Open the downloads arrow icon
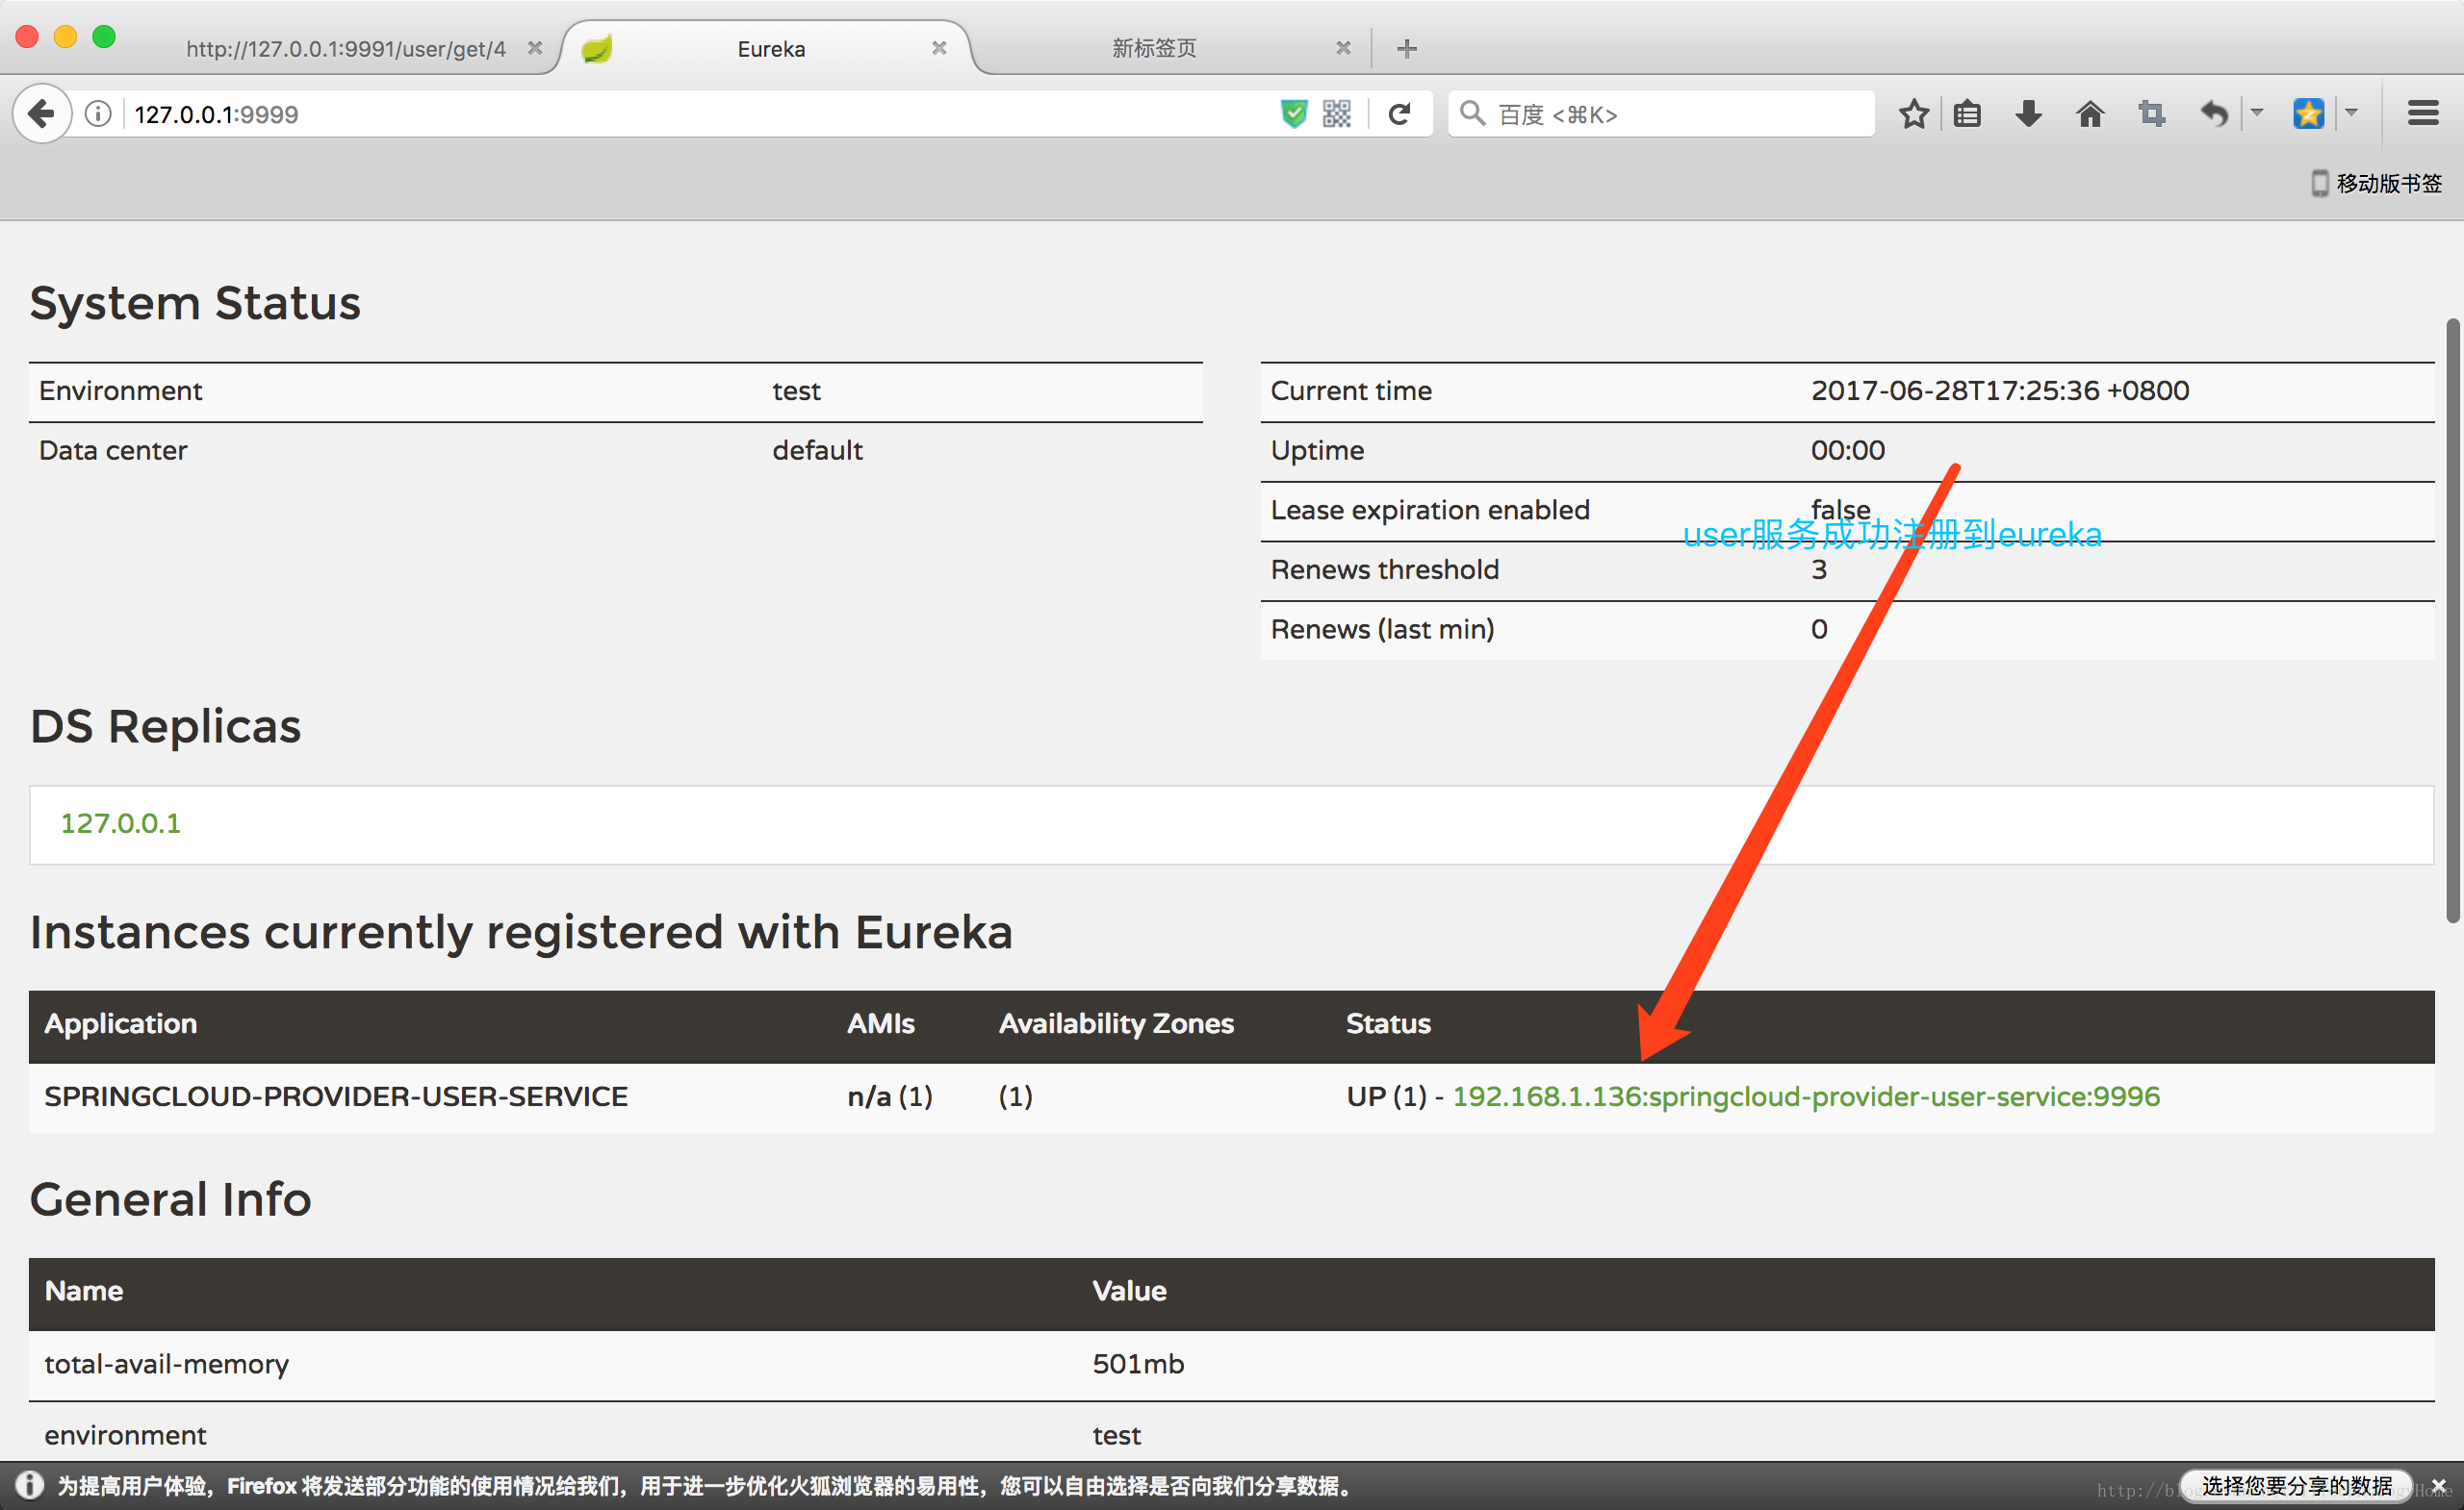Viewport: 2464px width, 1510px height. [x=2028, y=113]
